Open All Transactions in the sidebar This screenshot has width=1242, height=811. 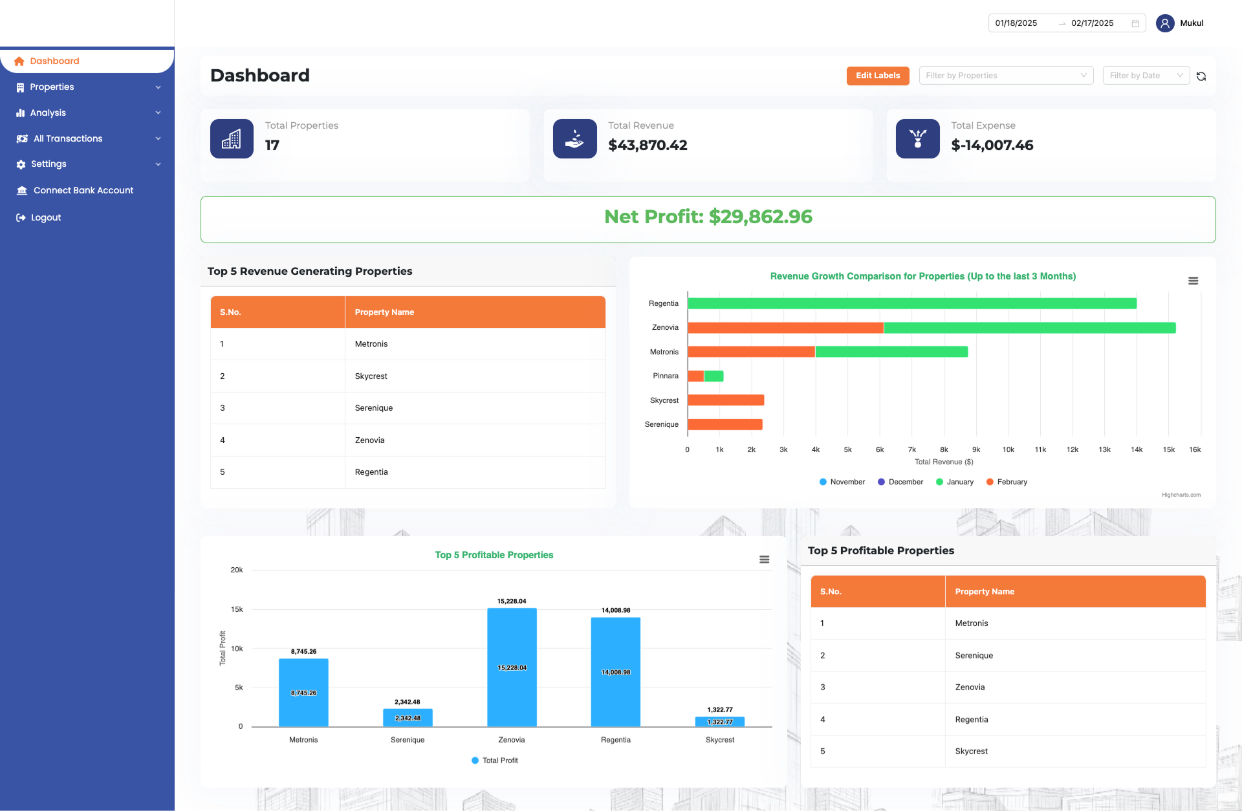(x=68, y=138)
